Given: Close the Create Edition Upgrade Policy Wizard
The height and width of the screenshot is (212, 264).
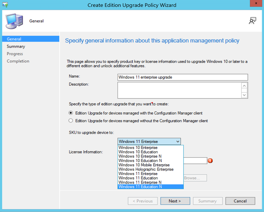Looking at the screenshot, I should click(x=256, y=4).
